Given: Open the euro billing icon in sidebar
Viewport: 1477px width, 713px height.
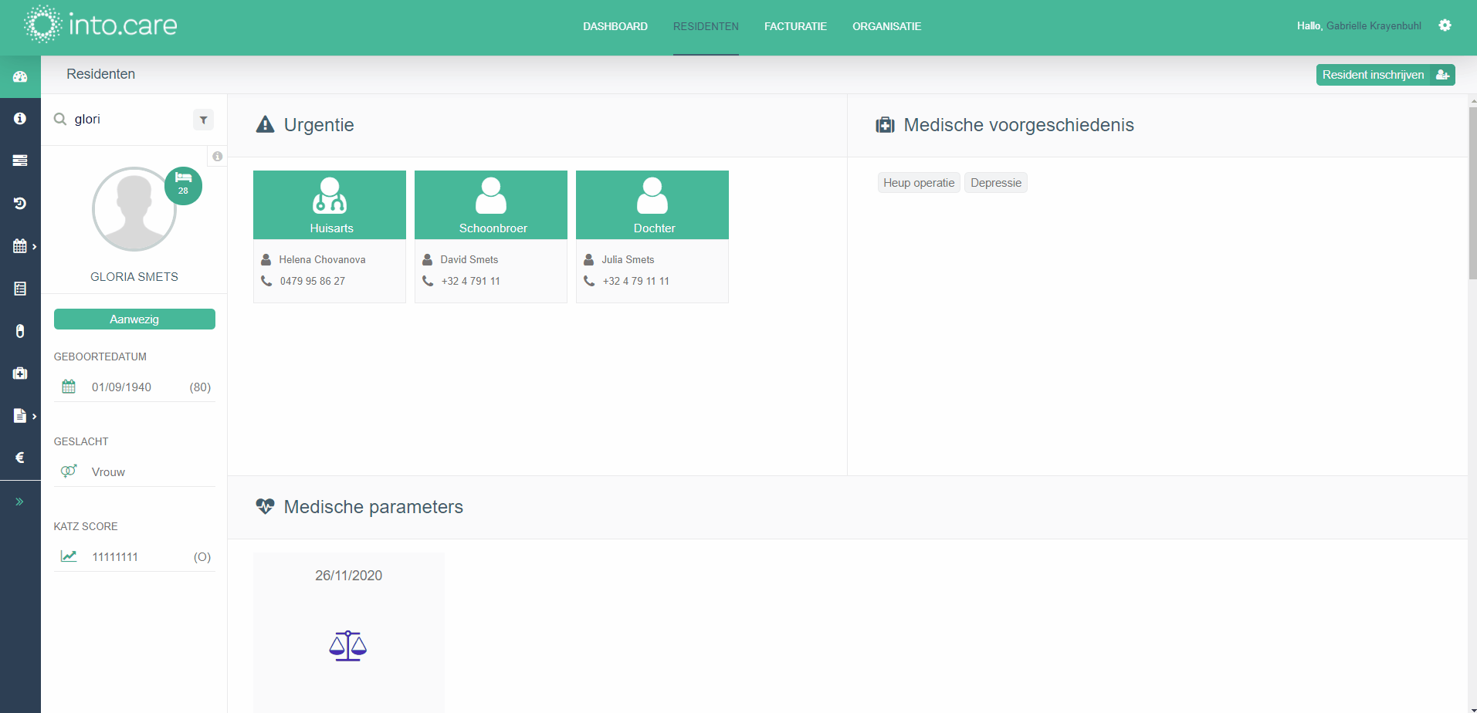Looking at the screenshot, I should (20, 458).
